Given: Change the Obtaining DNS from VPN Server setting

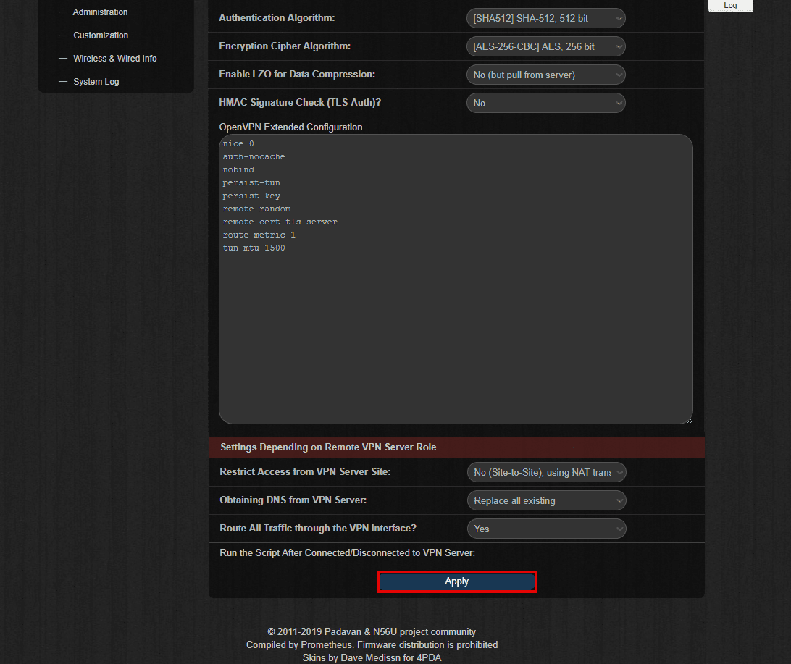Looking at the screenshot, I should click(x=547, y=500).
